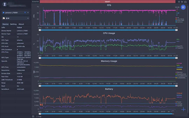Click the Genshin app icon in selector
Screen dimensions: 189x118
[x=4, y=18]
